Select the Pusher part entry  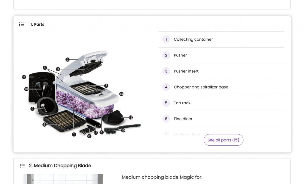coord(221,55)
